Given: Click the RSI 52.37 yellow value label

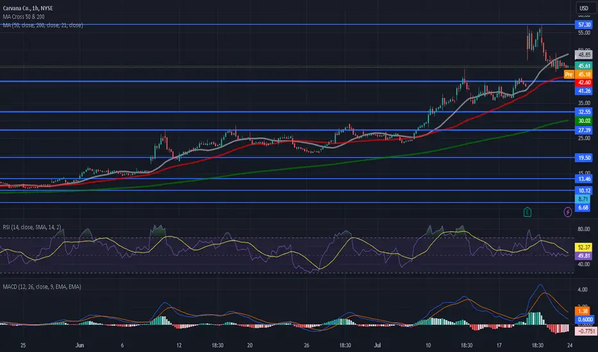Looking at the screenshot, I should pyautogui.click(x=584, y=247).
